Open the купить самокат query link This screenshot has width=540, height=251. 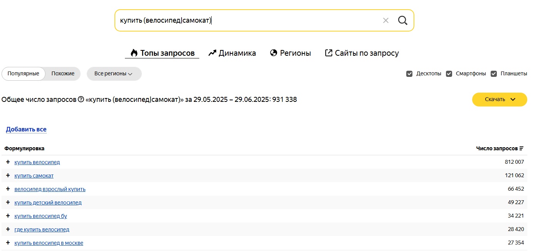pyautogui.click(x=34, y=175)
